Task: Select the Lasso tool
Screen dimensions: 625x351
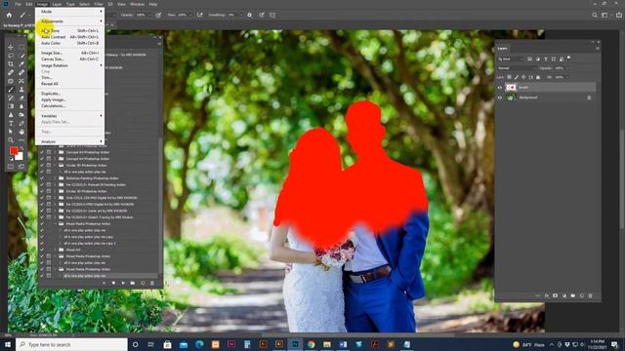Action: [x=11, y=56]
